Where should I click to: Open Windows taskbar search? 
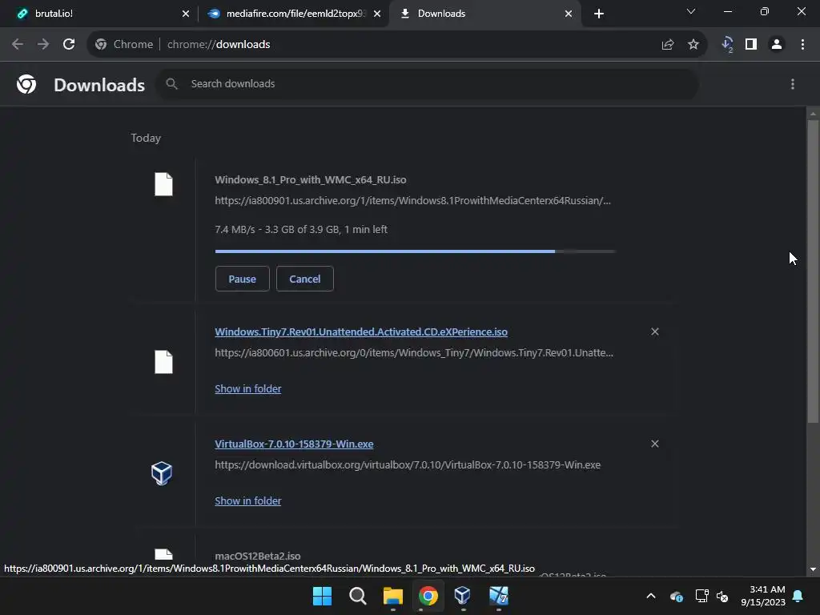click(358, 596)
